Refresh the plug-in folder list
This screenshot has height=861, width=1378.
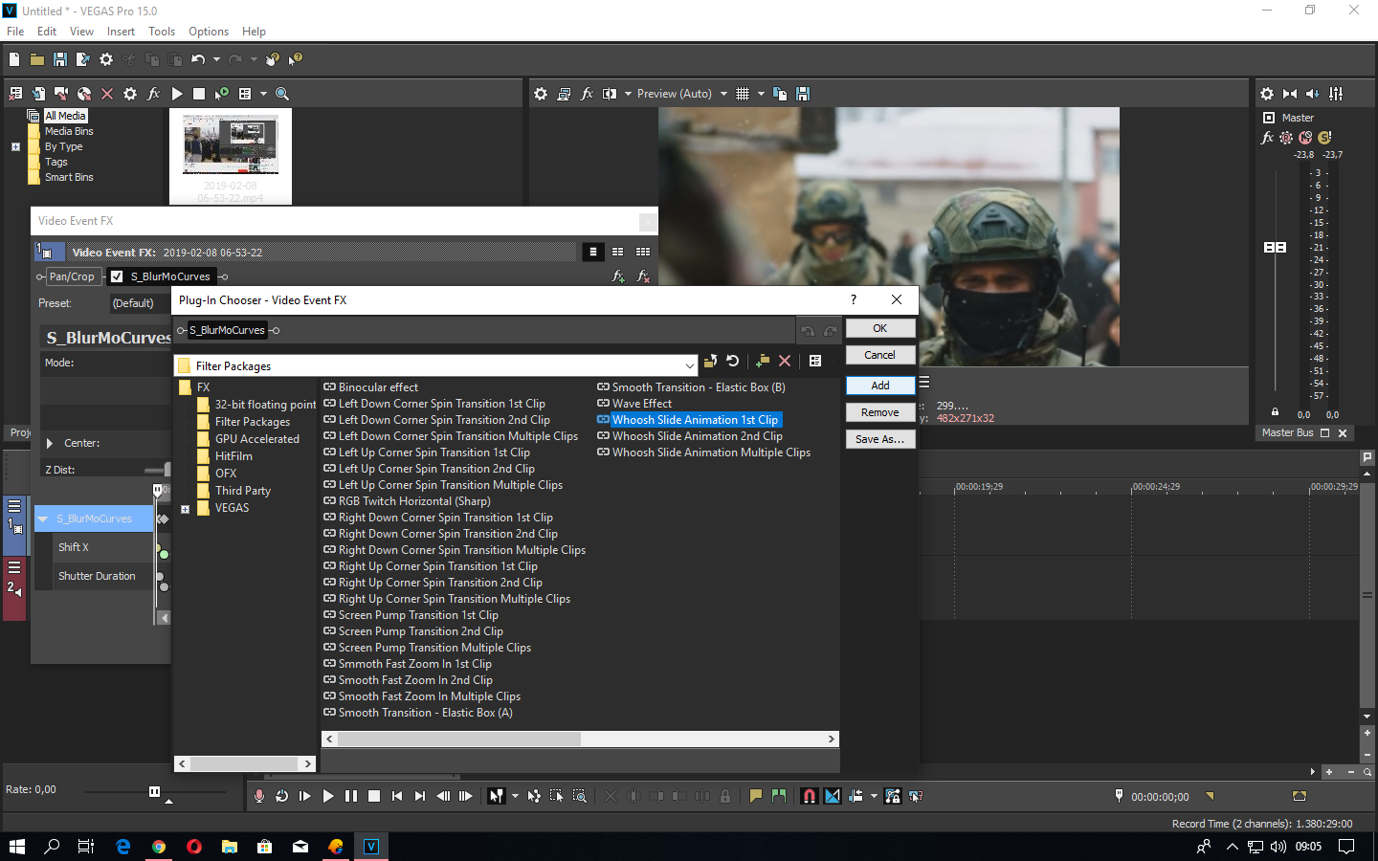point(733,361)
